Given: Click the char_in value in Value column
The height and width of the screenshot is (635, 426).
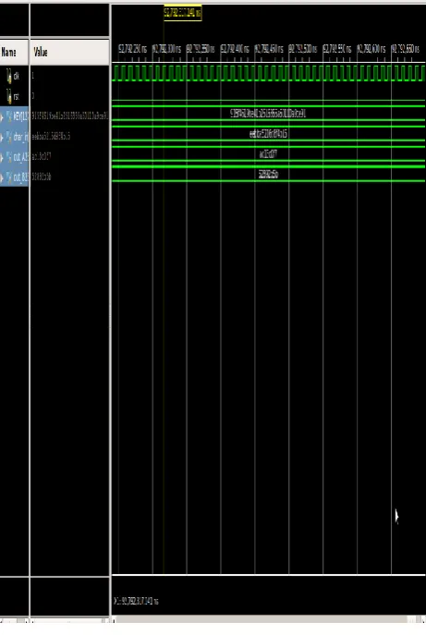Looking at the screenshot, I should tap(51, 137).
